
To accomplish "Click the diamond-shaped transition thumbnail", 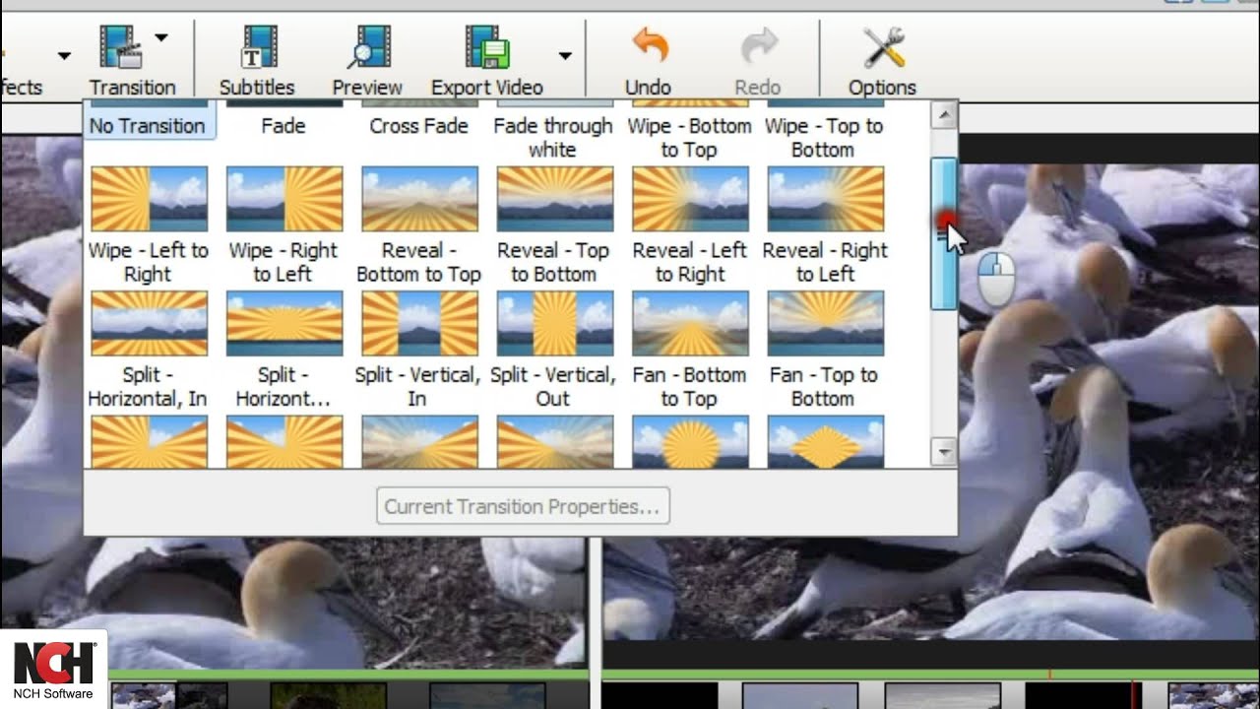I will [826, 441].
